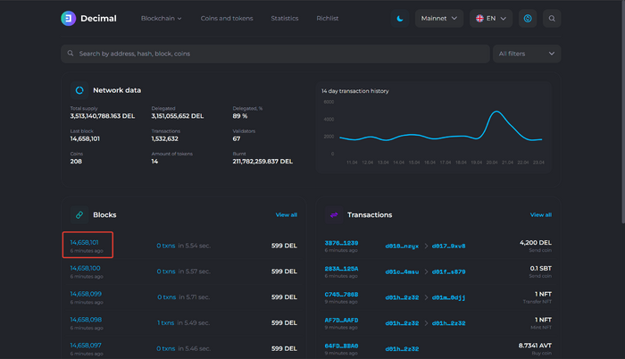Open recipient address d01f...s879

click(x=448, y=271)
